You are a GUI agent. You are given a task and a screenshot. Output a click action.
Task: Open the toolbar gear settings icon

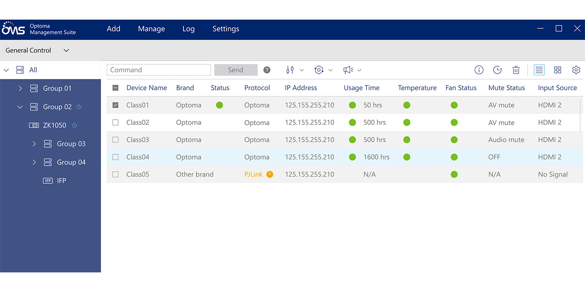click(576, 70)
